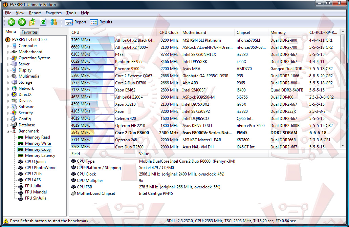Viewport: 349px width, 227px height.
Task: Open the Tools menu
Action: 71,13
